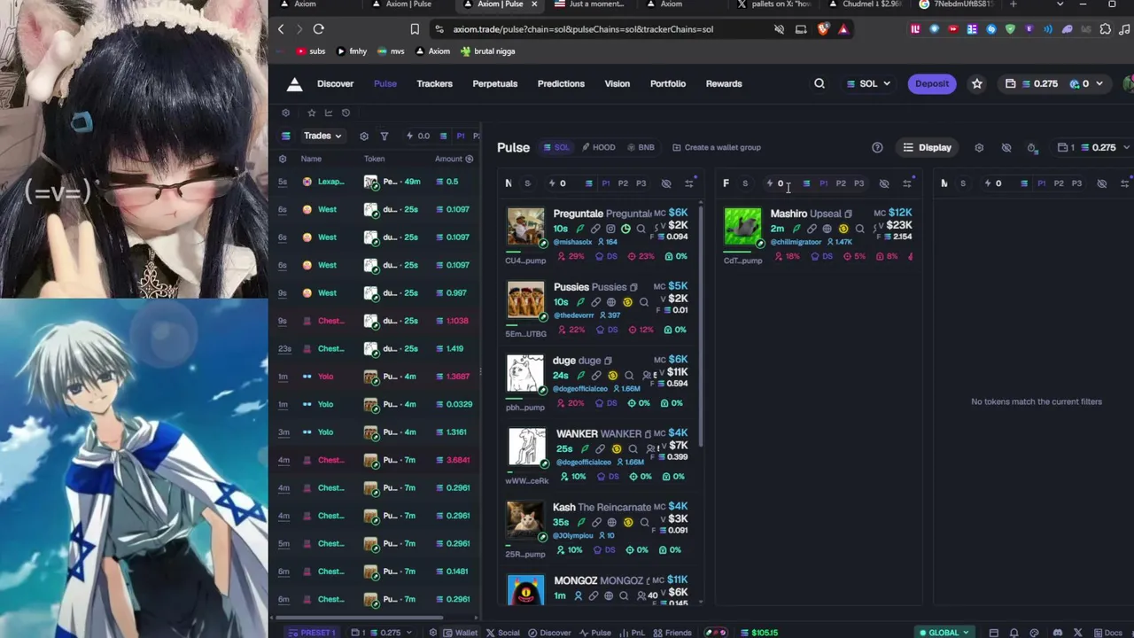Enable the BNB chain filter

pos(641,148)
